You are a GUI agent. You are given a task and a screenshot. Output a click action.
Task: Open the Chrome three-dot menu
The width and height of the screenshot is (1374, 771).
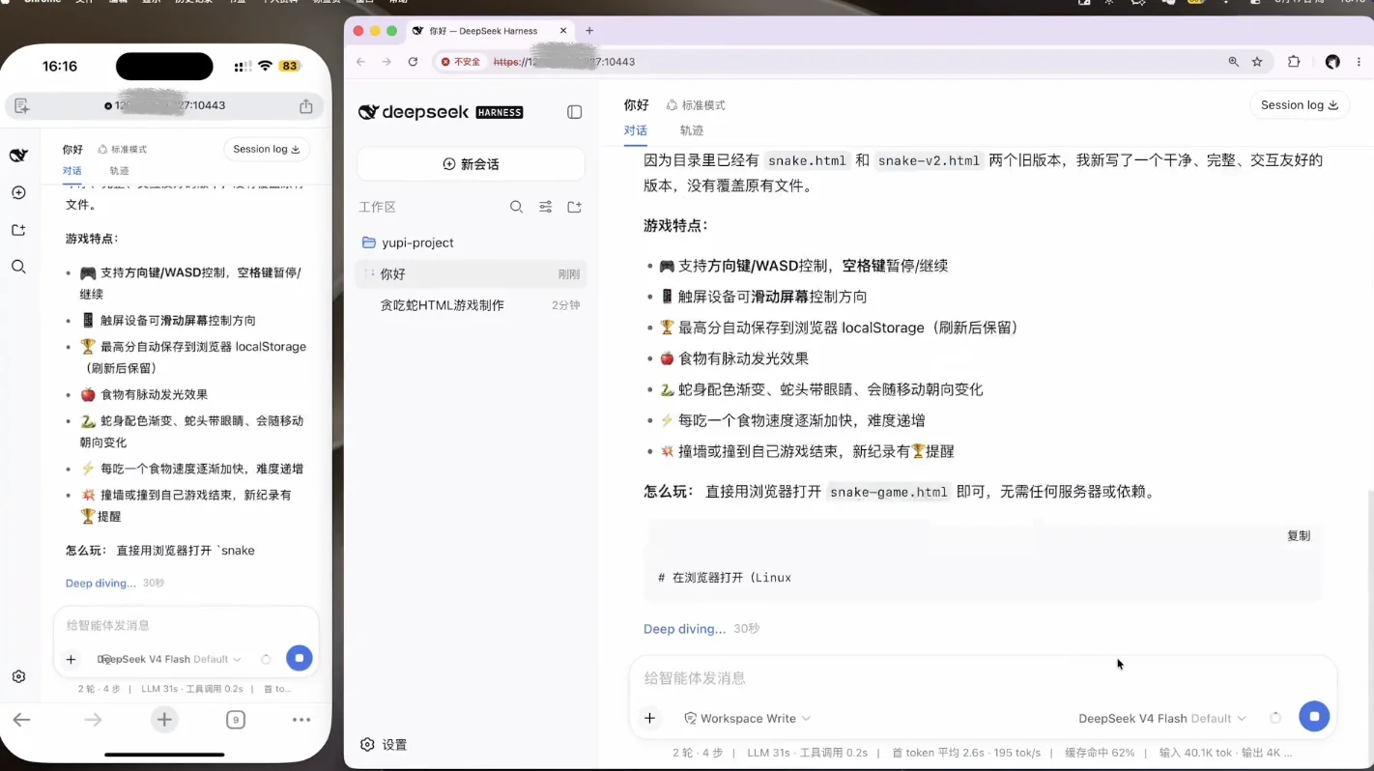(x=1360, y=61)
